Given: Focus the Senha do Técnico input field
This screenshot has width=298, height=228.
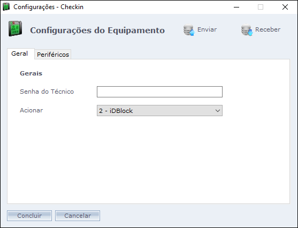Looking at the screenshot, I should coord(159,92).
